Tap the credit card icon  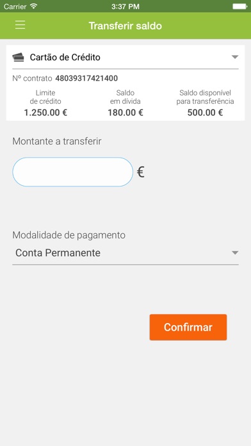[19, 58]
